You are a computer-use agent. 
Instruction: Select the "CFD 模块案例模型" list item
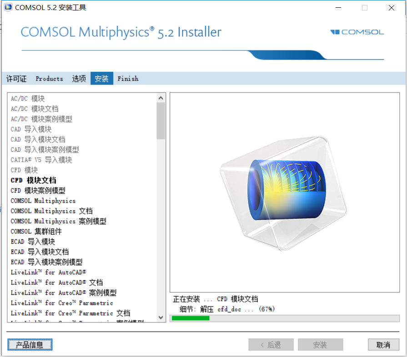pos(38,191)
